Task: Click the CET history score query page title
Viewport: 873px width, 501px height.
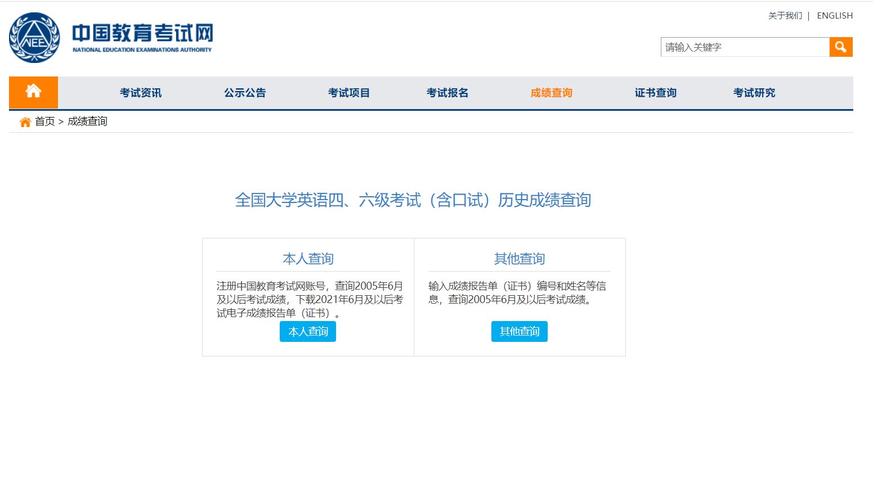Action: click(x=414, y=200)
